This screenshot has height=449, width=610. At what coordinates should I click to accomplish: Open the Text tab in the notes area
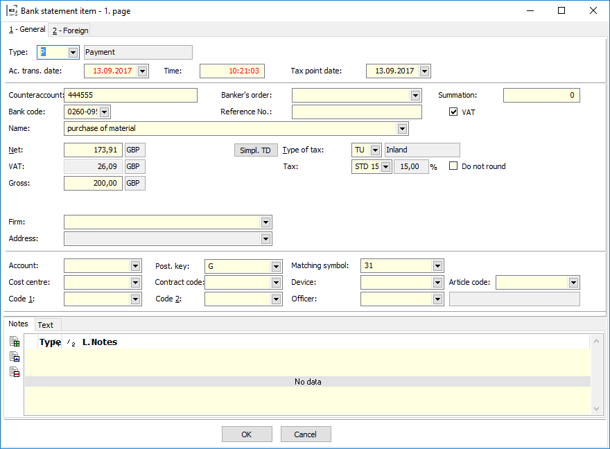(46, 325)
